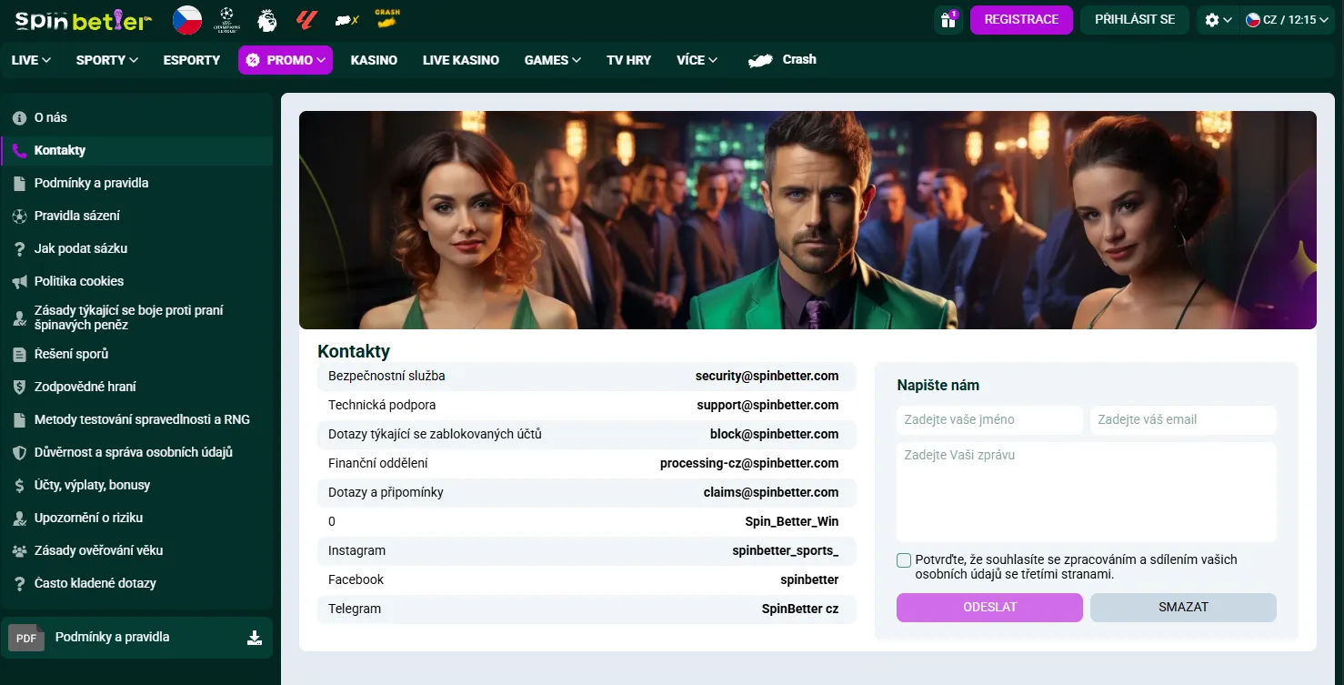Click the message text area
Image resolution: width=1344 pixels, height=685 pixels.
(x=1087, y=492)
